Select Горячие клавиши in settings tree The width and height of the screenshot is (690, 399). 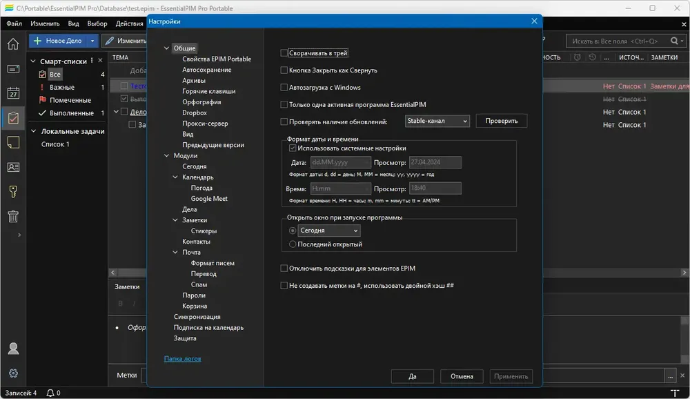coord(209,91)
